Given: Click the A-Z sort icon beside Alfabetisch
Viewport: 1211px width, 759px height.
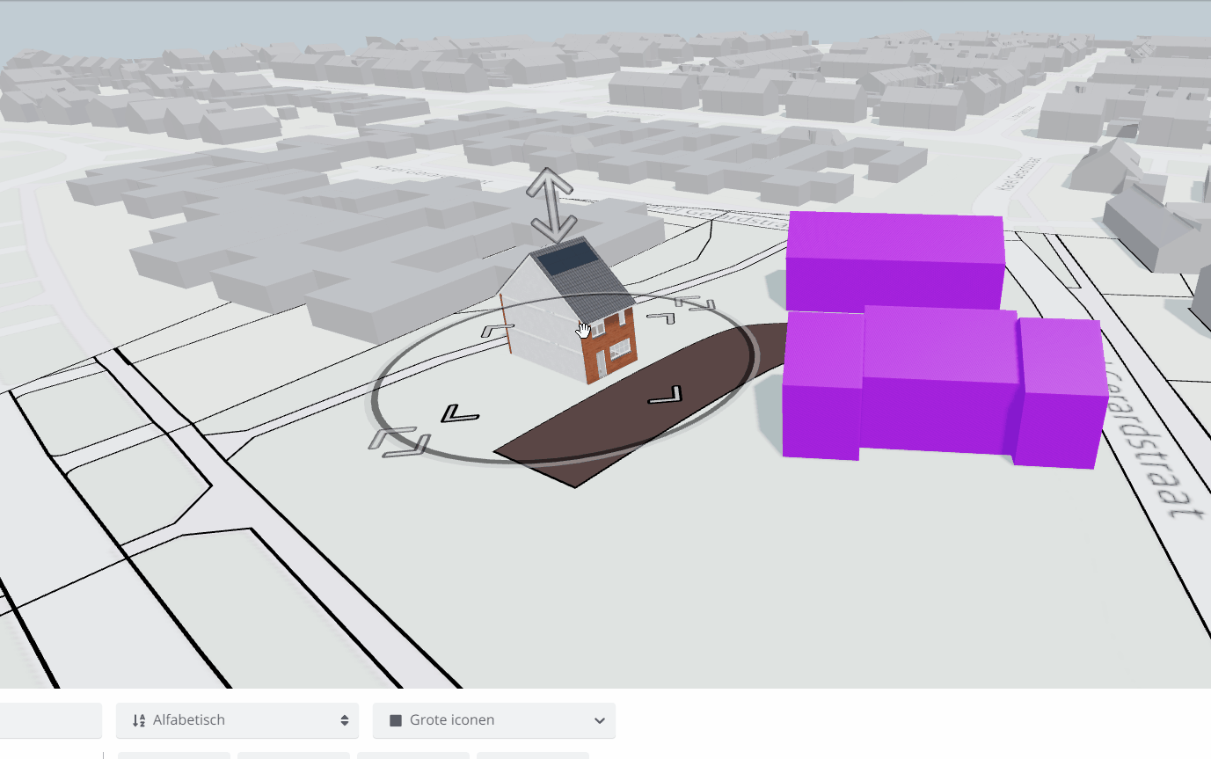Looking at the screenshot, I should point(138,720).
